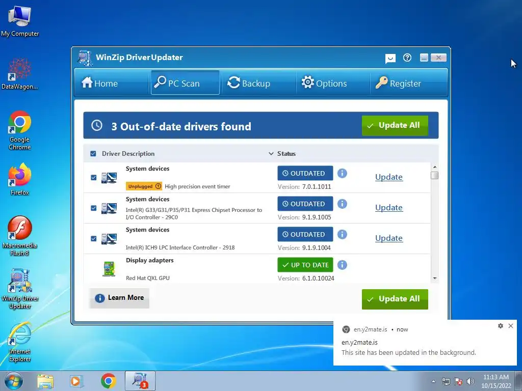Click the Unplugged warning badge
The height and width of the screenshot is (391, 522).
[x=144, y=186]
